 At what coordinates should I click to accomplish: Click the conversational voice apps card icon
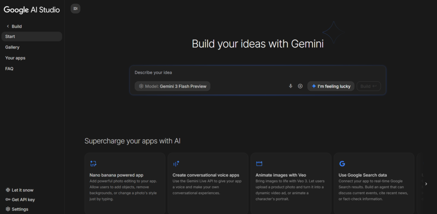point(176,164)
